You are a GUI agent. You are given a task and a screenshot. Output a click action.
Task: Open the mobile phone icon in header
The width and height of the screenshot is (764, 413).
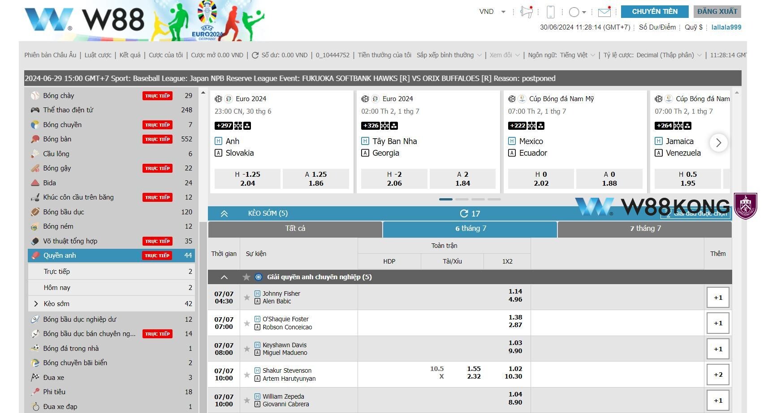[551, 12]
